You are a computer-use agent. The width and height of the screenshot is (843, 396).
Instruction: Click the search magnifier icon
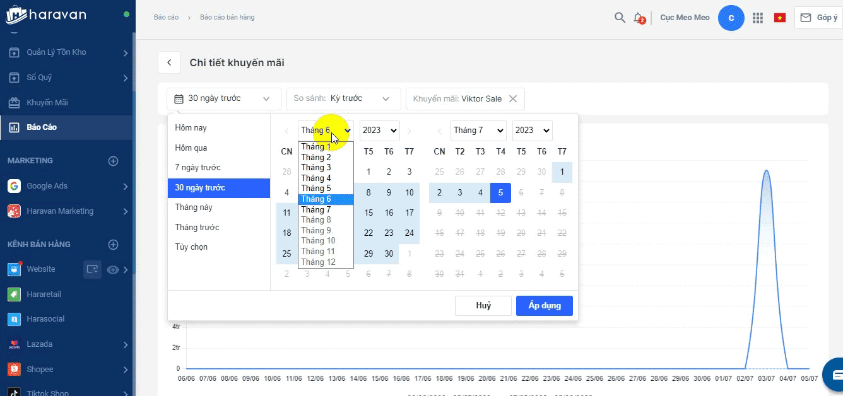pos(620,18)
